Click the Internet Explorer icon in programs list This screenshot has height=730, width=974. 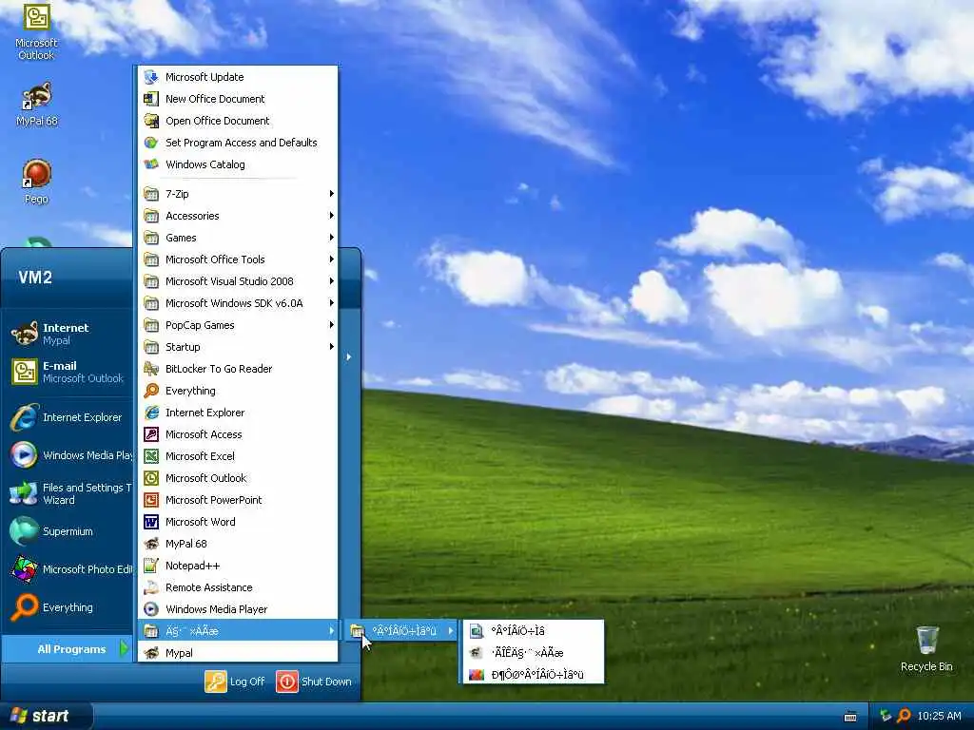(151, 413)
